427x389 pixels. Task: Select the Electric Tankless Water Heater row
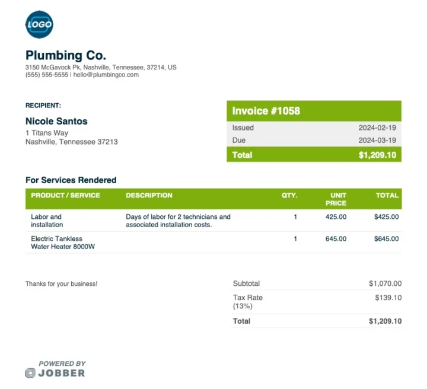point(213,243)
